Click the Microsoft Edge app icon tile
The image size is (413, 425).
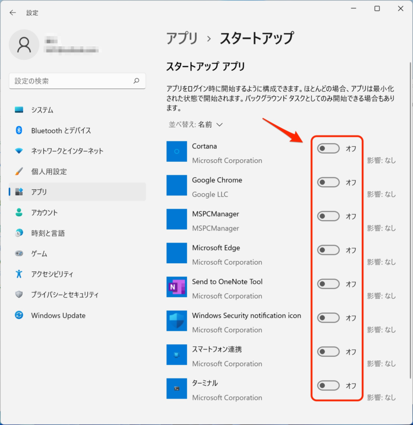[177, 253]
